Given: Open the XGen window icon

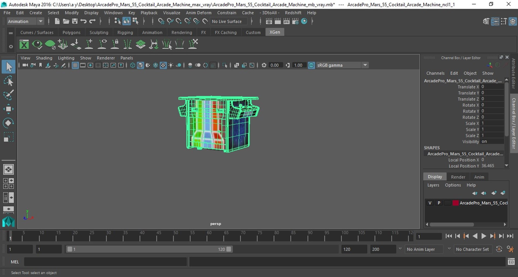Looking at the screenshot, I should pos(24,44).
